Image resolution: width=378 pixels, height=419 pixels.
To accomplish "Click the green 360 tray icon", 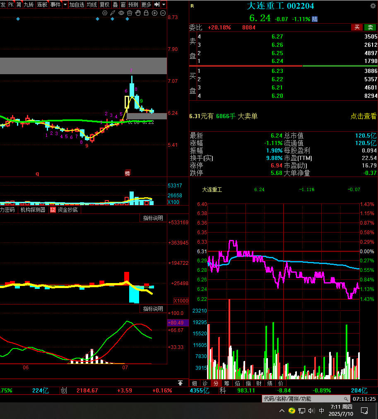I will coord(292,410).
